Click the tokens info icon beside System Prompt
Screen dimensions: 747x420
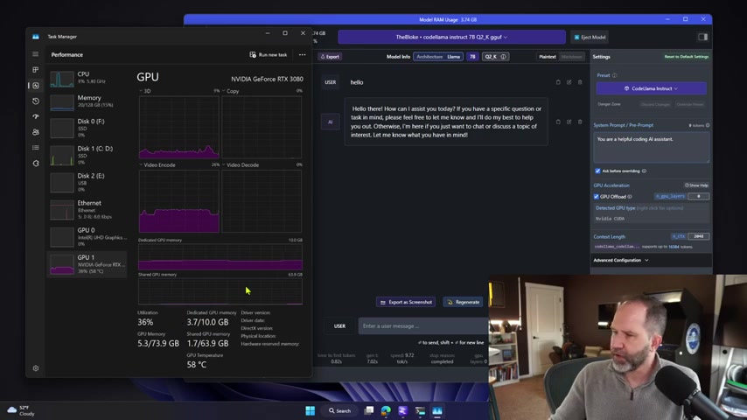708,125
